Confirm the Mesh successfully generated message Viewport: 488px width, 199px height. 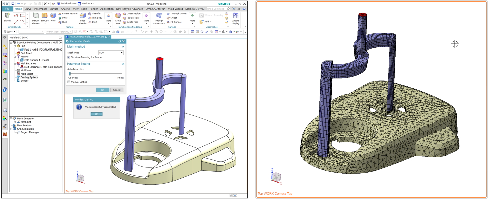(96, 114)
